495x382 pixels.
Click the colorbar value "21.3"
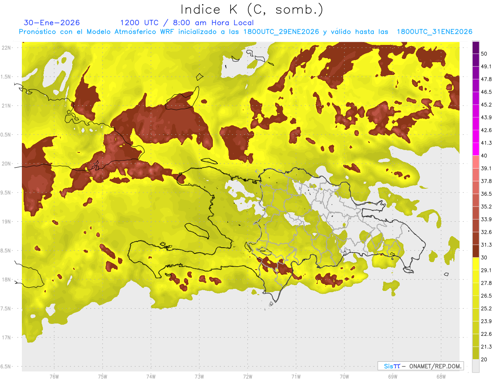click(x=486, y=347)
